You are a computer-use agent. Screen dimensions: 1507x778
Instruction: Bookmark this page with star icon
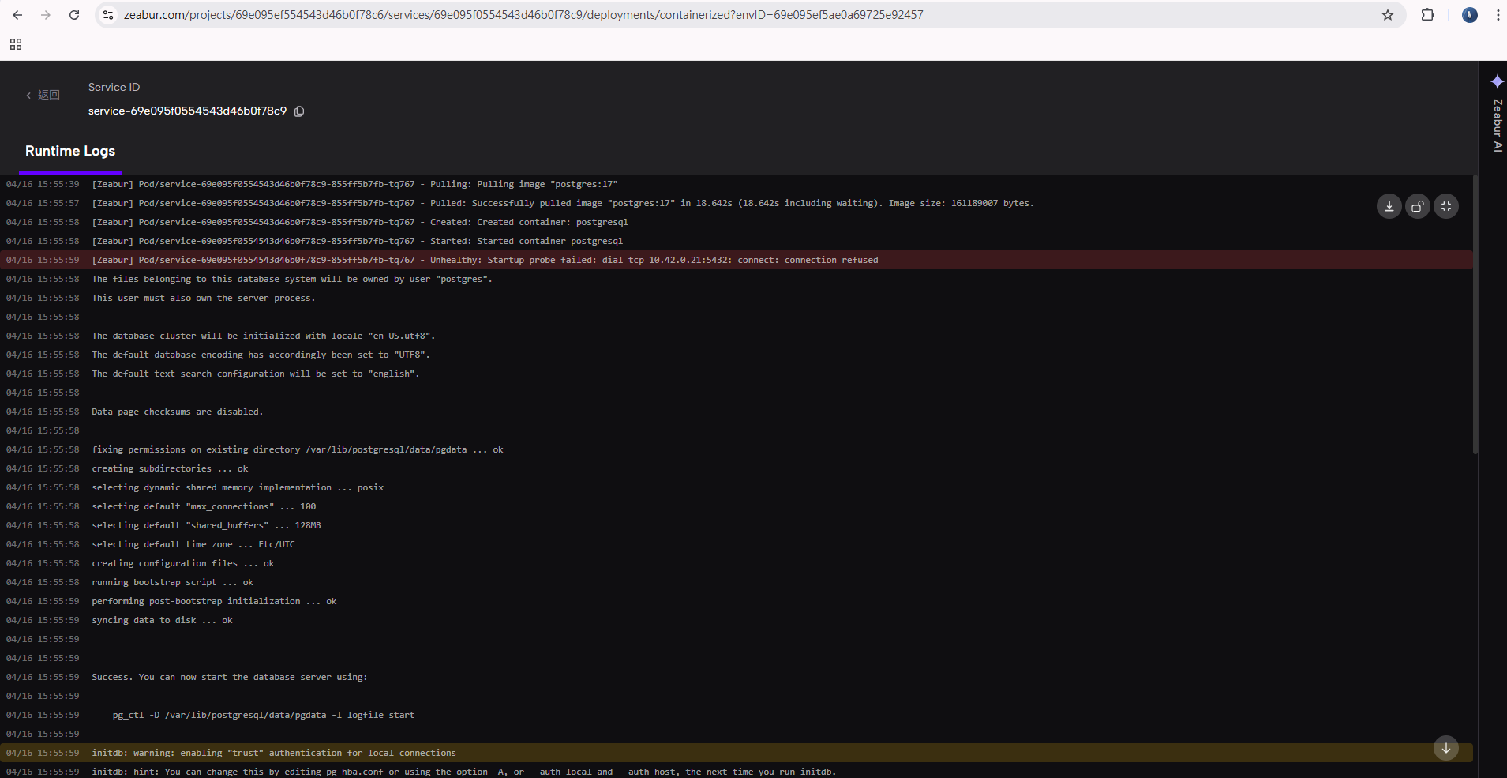click(1387, 15)
